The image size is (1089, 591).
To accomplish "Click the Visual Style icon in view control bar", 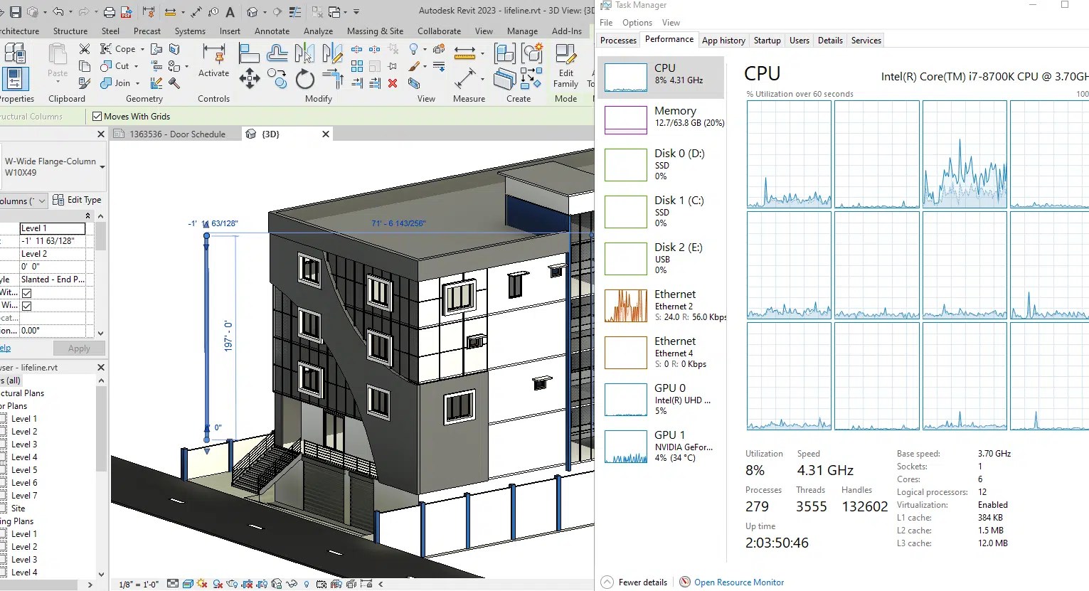I will point(188,583).
